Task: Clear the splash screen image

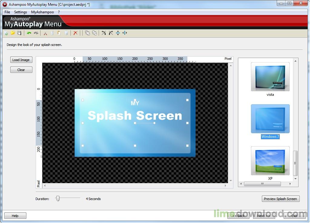Action: tap(21, 69)
